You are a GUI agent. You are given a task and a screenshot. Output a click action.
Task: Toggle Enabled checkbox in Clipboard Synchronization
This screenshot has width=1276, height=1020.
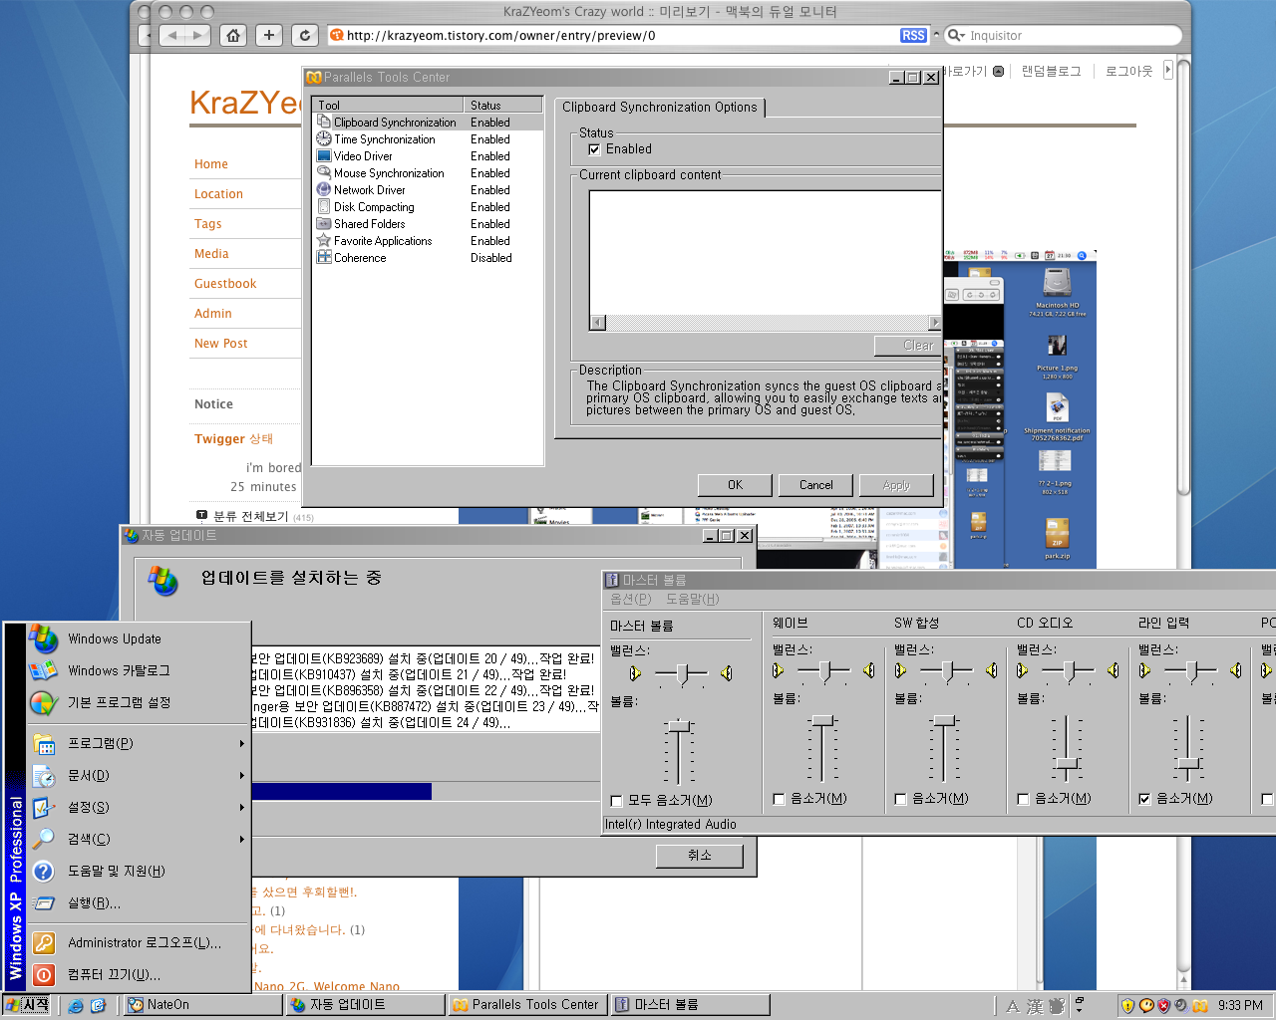point(594,149)
